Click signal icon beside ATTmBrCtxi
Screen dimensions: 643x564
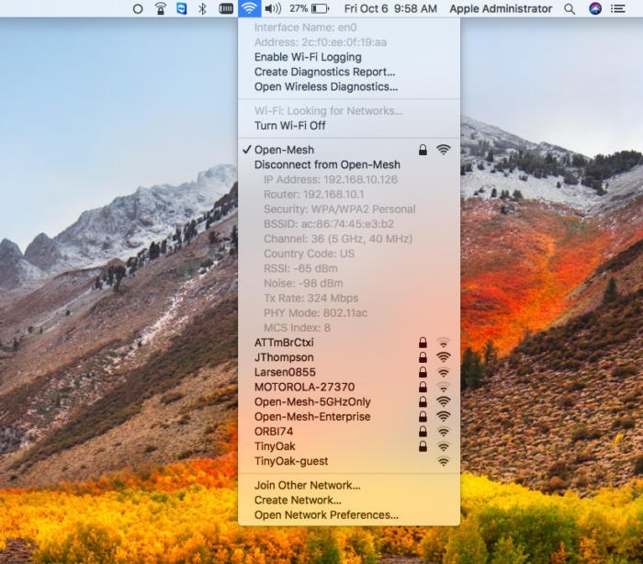[444, 343]
